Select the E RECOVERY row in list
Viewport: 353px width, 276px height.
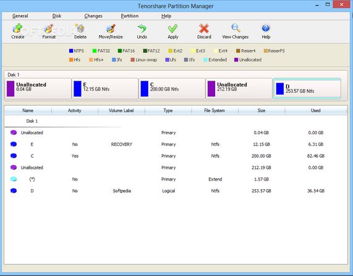(176, 144)
